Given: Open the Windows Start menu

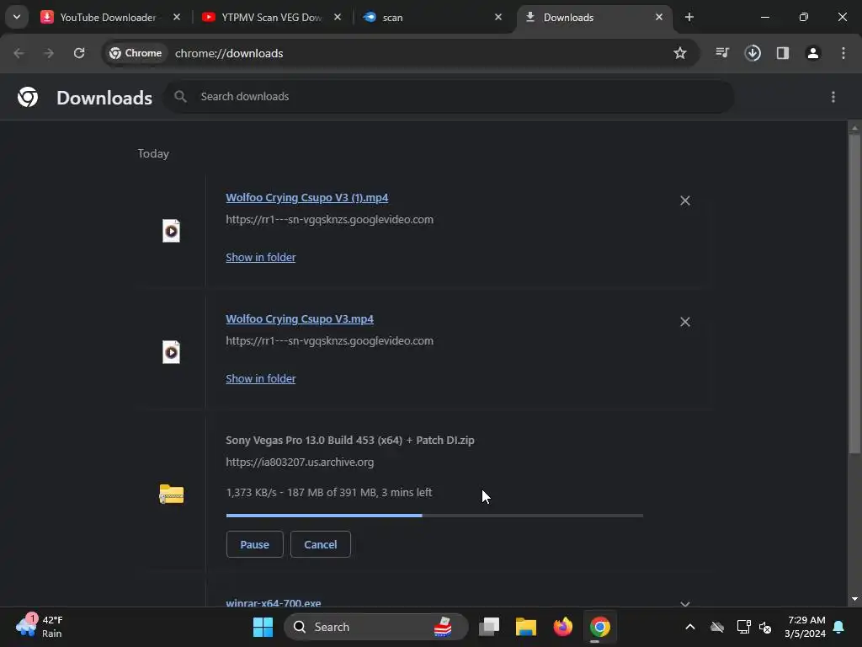Looking at the screenshot, I should click(263, 627).
